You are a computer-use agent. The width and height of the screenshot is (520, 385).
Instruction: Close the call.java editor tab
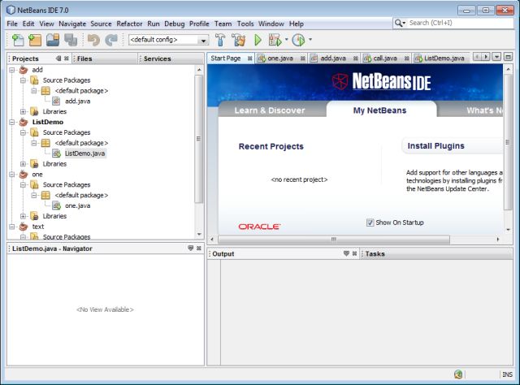pos(406,58)
